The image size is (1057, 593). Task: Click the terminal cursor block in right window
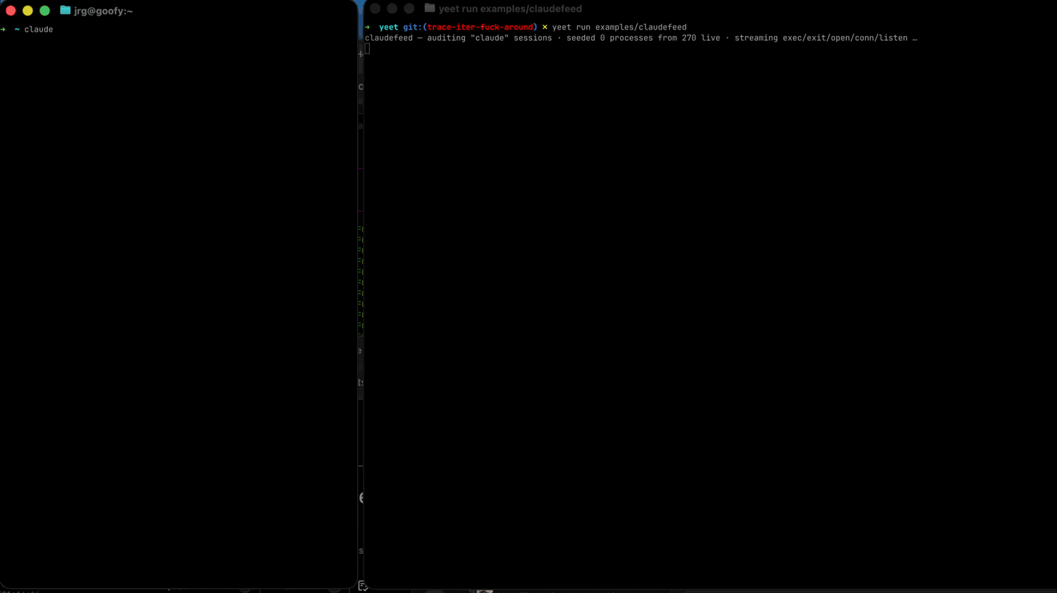point(367,49)
